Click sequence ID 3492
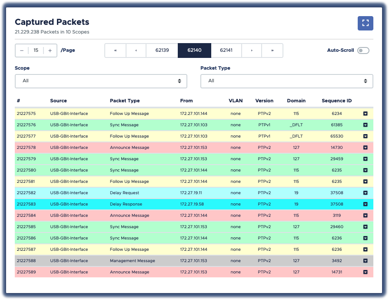 coord(337,261)
